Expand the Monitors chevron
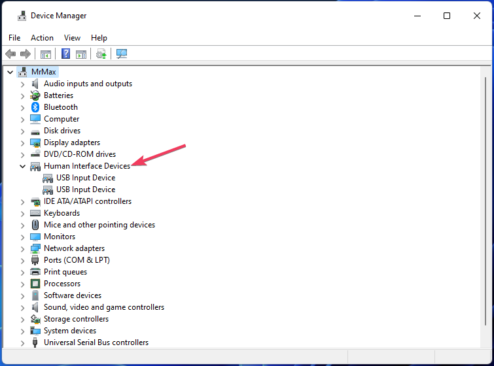This screenshot has height=366, width=494. click(22, 237)
